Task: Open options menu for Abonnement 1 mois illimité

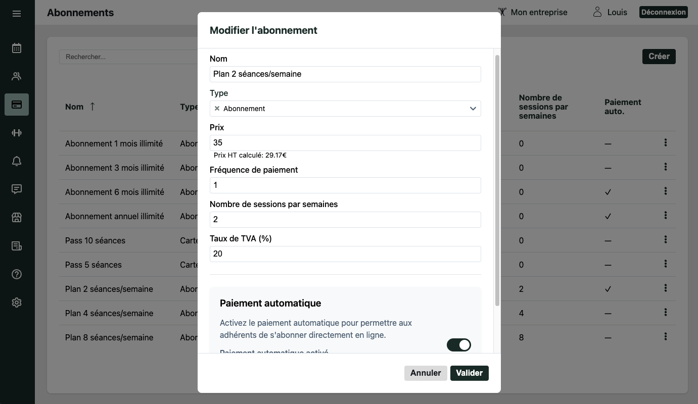Action: (x=666, y=143)
